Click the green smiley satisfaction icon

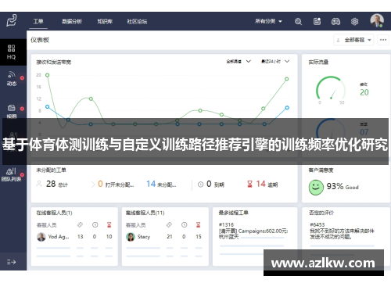pyautogui.click(x=316, y=187)
